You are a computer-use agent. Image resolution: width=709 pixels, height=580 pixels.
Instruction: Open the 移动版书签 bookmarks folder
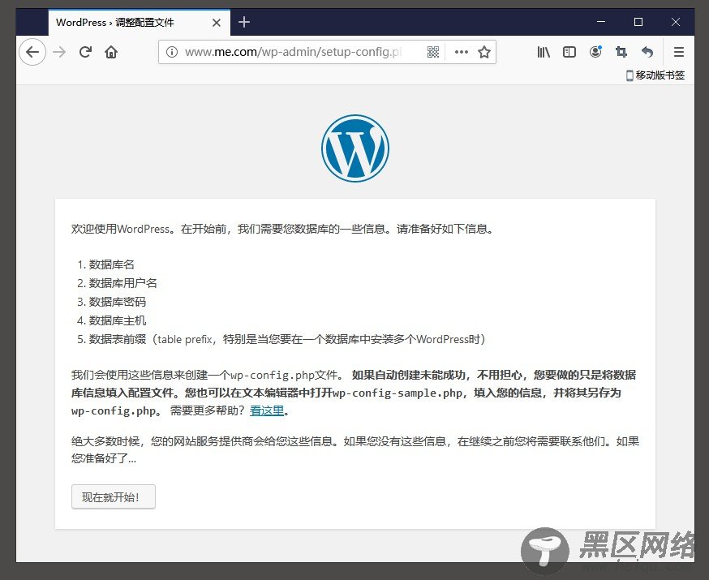655,75
